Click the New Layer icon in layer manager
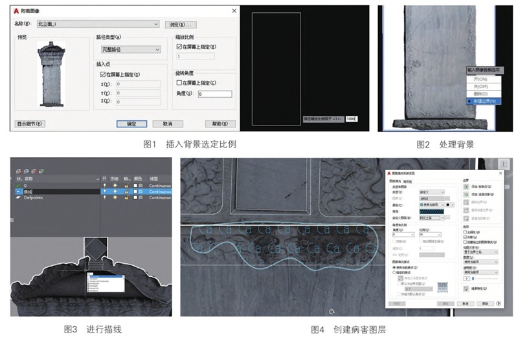 point(19,171)
